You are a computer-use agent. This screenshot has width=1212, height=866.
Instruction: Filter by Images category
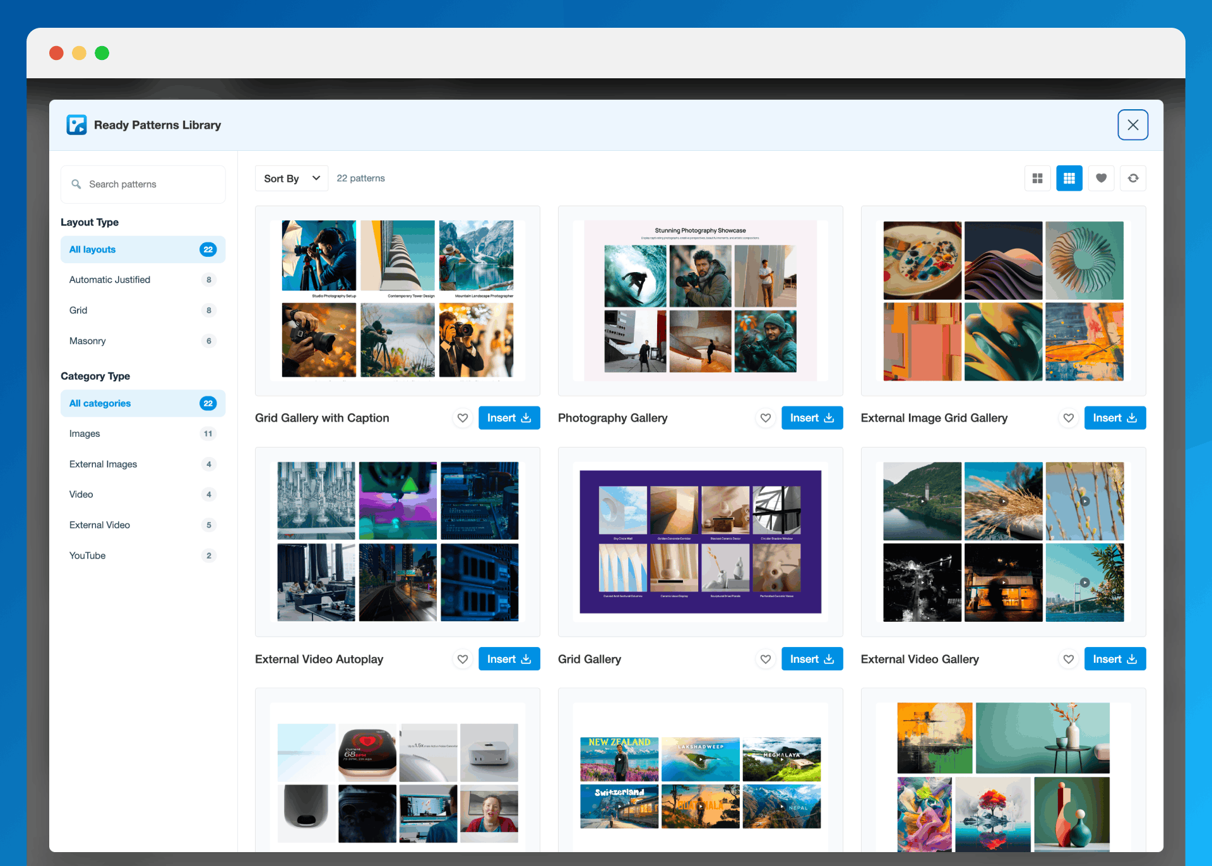click(x=143, y=434)
